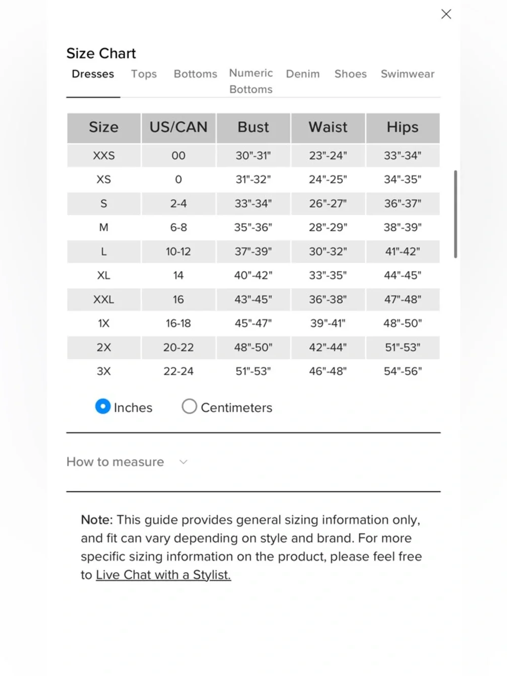The height and width of the screenshot is (676, 507).
Task: Select the XL size row
Action: pos(103,275)
